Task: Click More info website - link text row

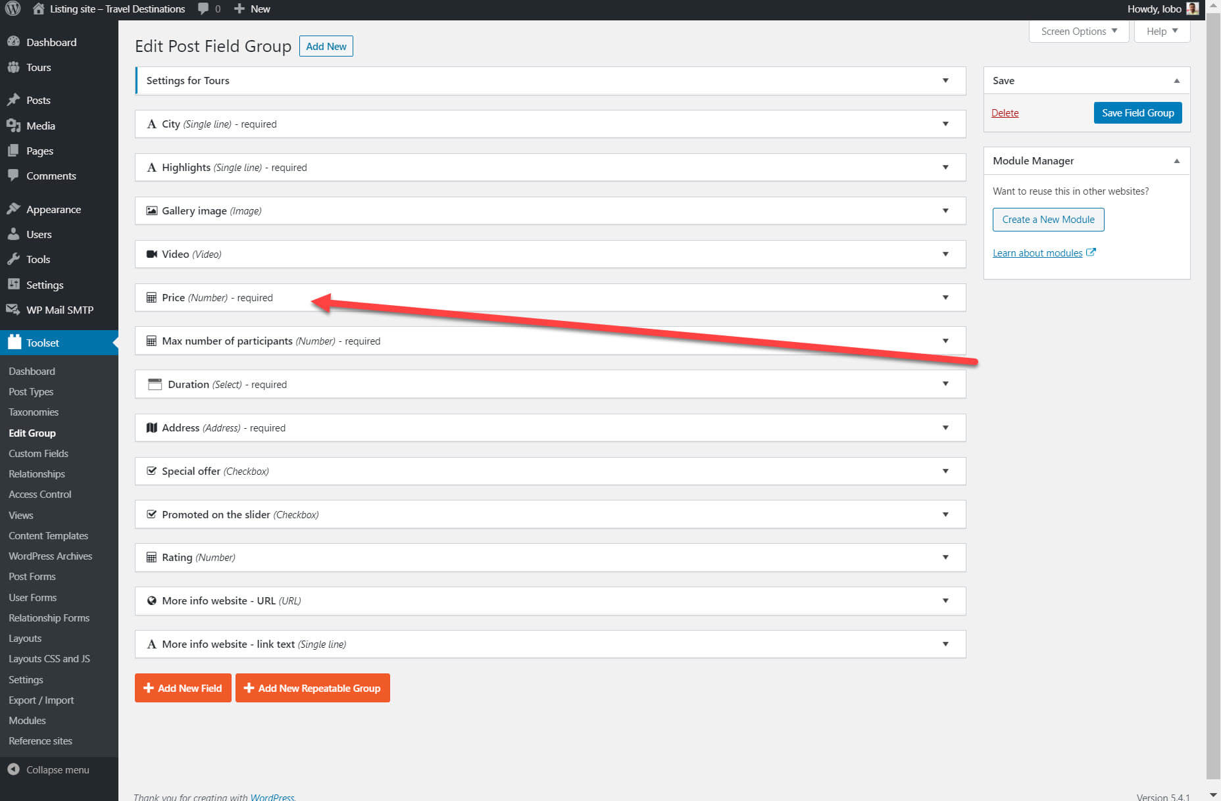Action: point(550,644)
